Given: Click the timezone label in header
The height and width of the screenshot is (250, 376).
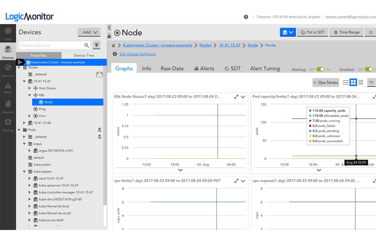Looking at the screenshot, I should (288, 17).
